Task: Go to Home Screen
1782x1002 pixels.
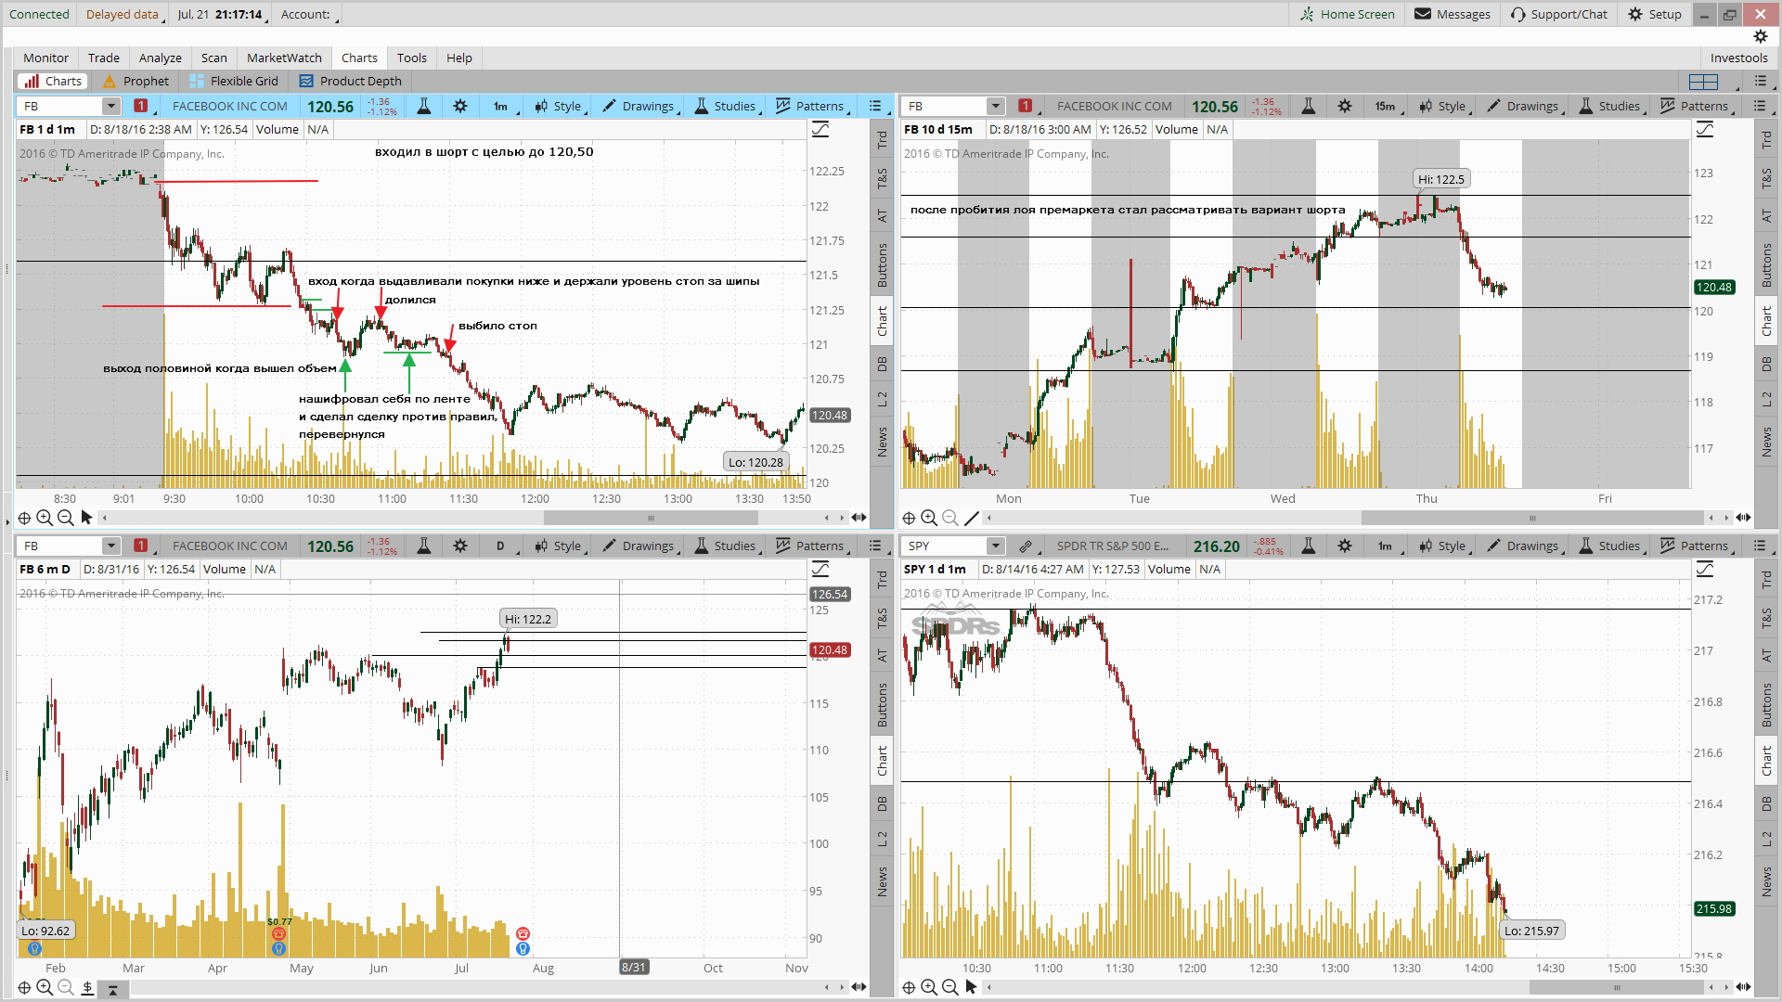Action: [x=1348, y=14]
